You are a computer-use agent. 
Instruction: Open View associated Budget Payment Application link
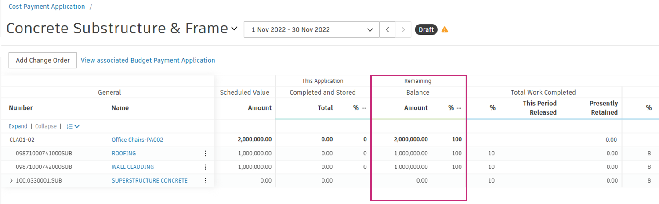[x=148, y=61]
